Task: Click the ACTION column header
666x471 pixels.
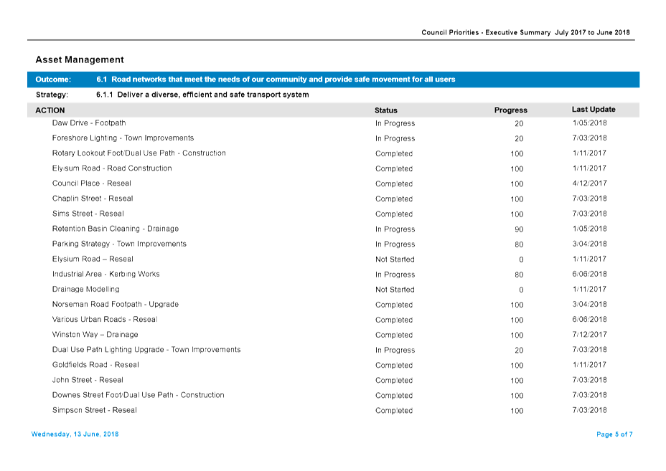Action: [50, 110]
